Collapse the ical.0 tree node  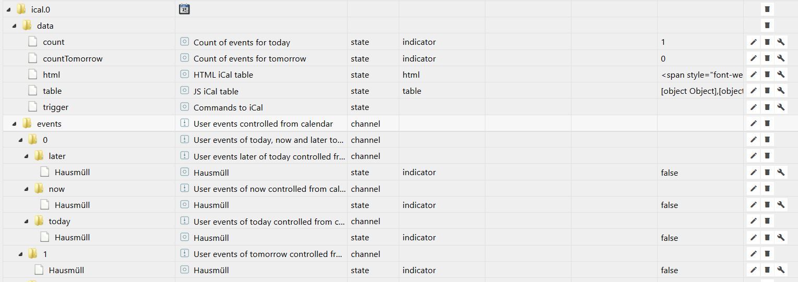[8, 9]
